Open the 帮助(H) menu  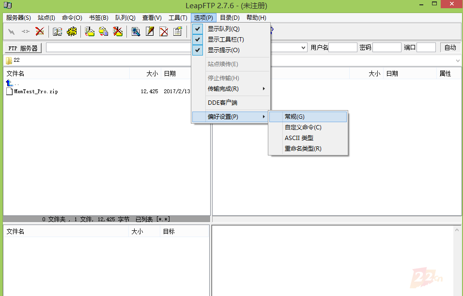256,18
